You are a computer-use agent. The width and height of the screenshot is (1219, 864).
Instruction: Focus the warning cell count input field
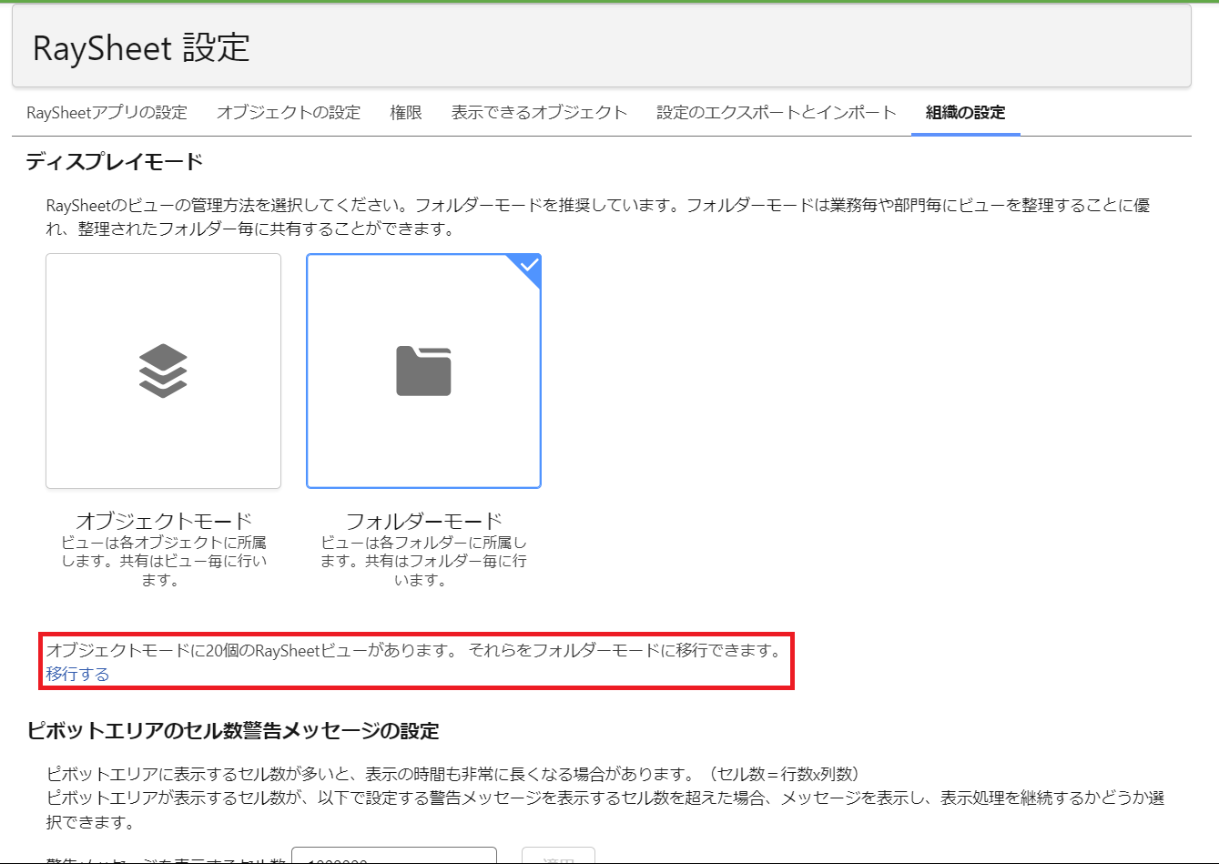(x=394, y=856)
